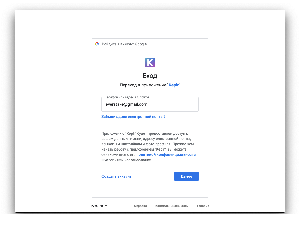Open the 'Конфиденциальность' footer link
Image resolution: width=300 pixels, height=232 pixels.
click(x=172, y=206)
